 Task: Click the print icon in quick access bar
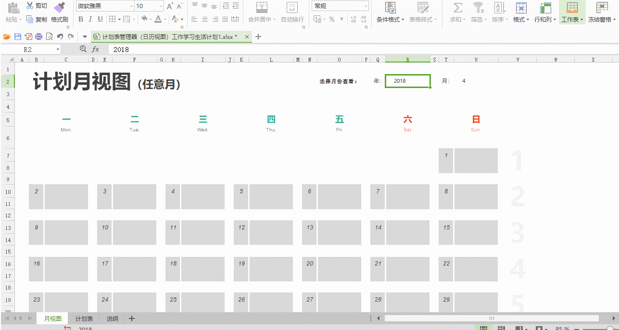(x=39, y=37)
